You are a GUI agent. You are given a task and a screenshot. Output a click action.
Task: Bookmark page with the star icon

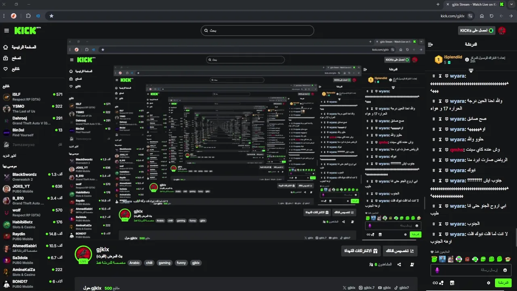pos(51,16)
